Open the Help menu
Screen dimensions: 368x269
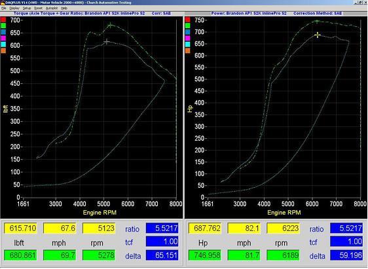pos(64,8)
